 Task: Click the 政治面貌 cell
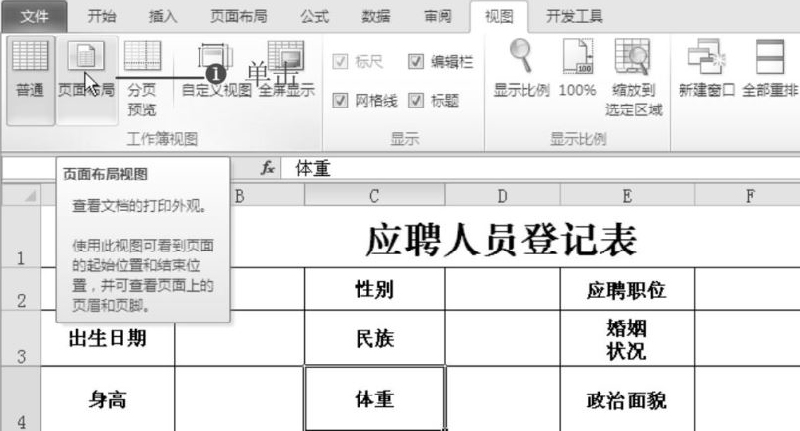[x=627, y=398]
